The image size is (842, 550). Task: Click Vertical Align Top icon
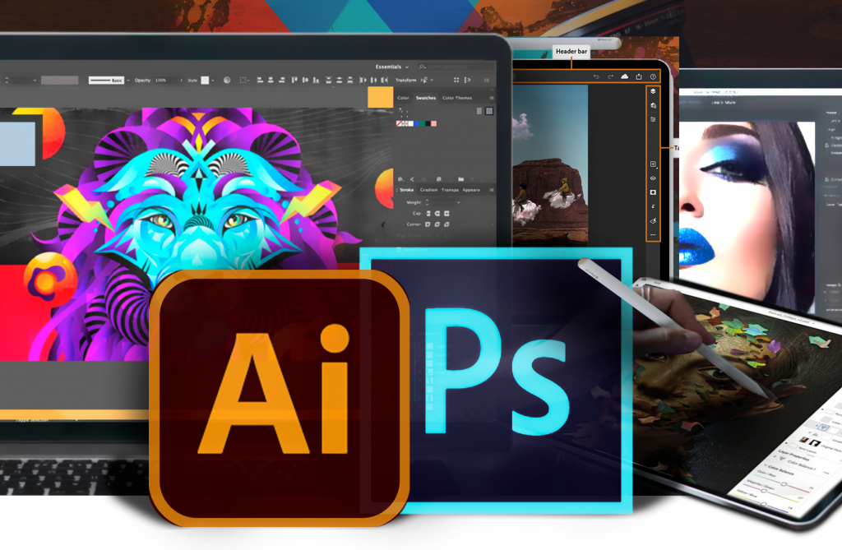coord(294,80)
